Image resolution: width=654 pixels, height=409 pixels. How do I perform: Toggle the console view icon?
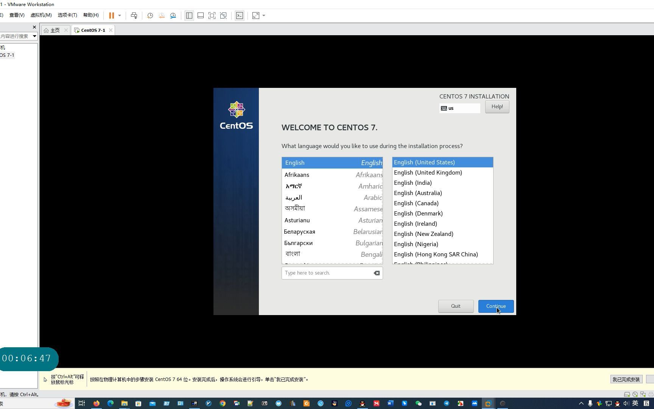(240, 16)
